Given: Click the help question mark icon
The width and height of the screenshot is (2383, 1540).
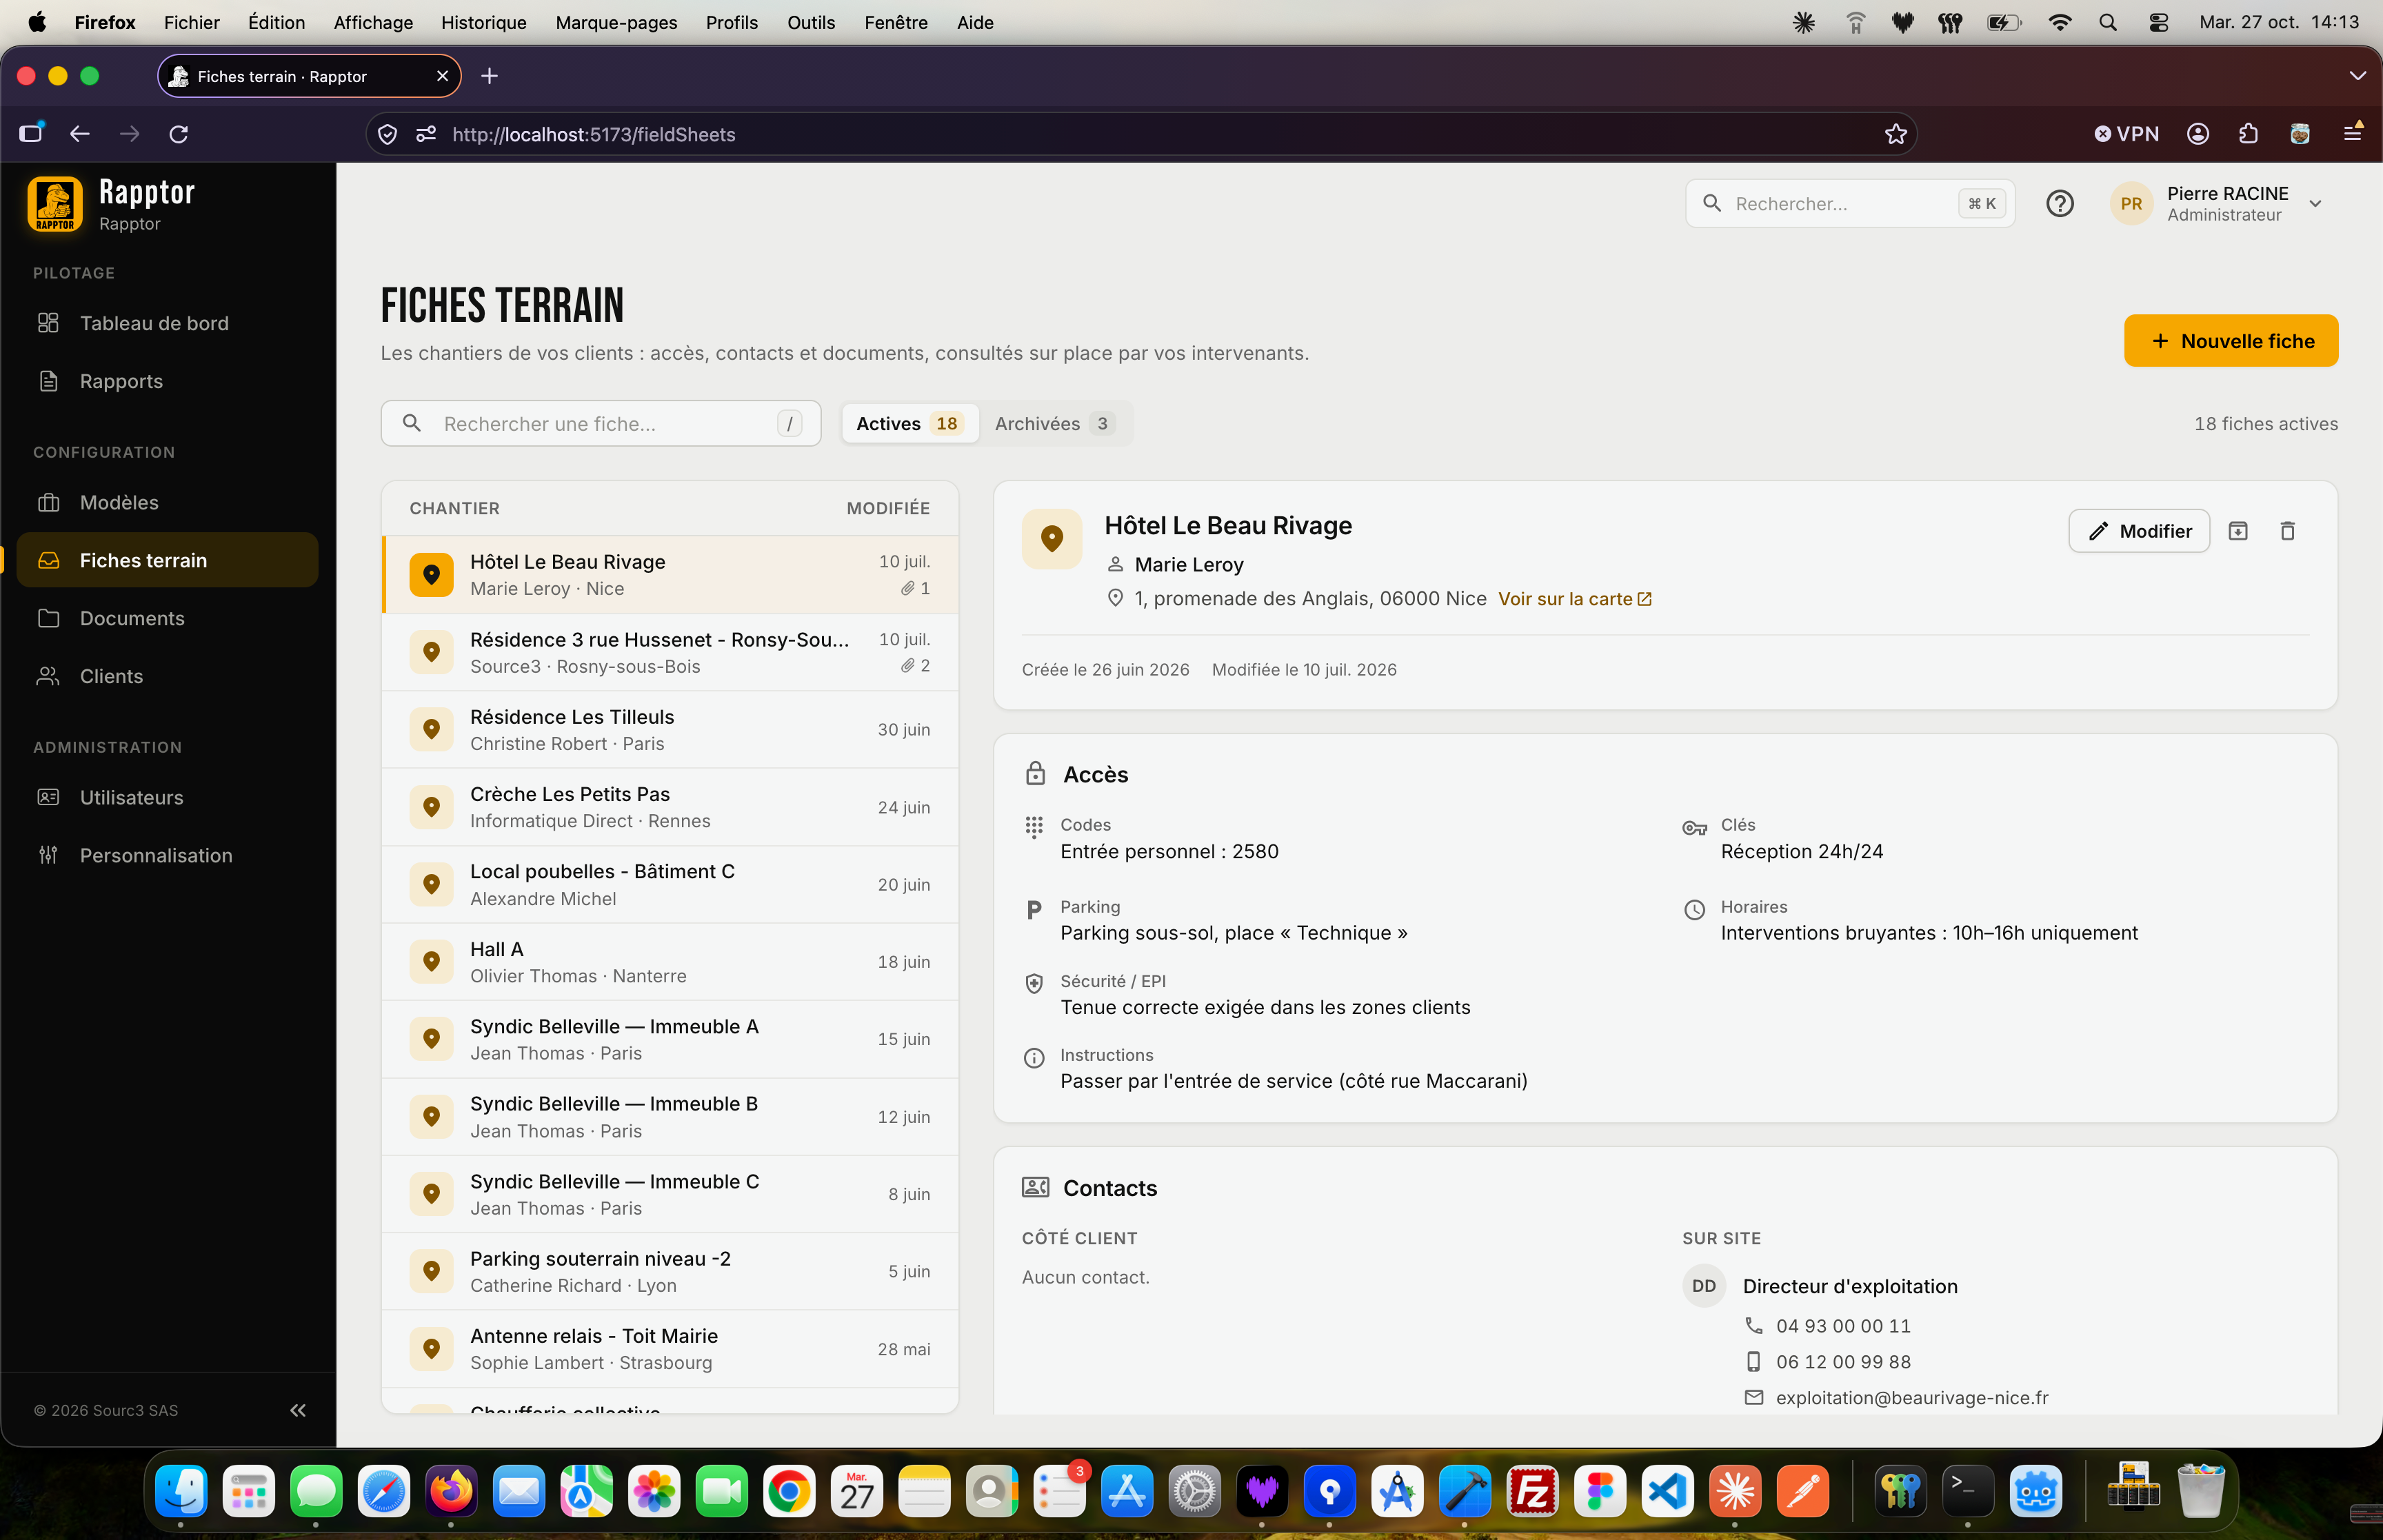Looking at the screenshot, I should 2059,204.
